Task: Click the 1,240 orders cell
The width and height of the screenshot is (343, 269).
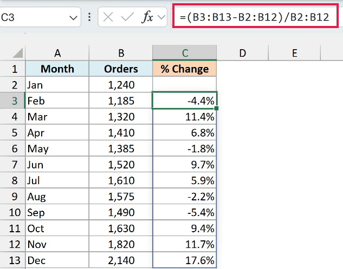Action: 121,85
